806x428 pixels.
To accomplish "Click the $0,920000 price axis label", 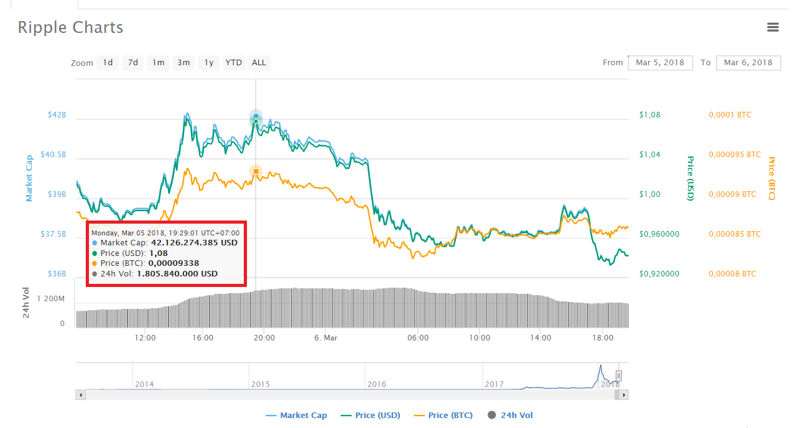I will pos(659,274).
